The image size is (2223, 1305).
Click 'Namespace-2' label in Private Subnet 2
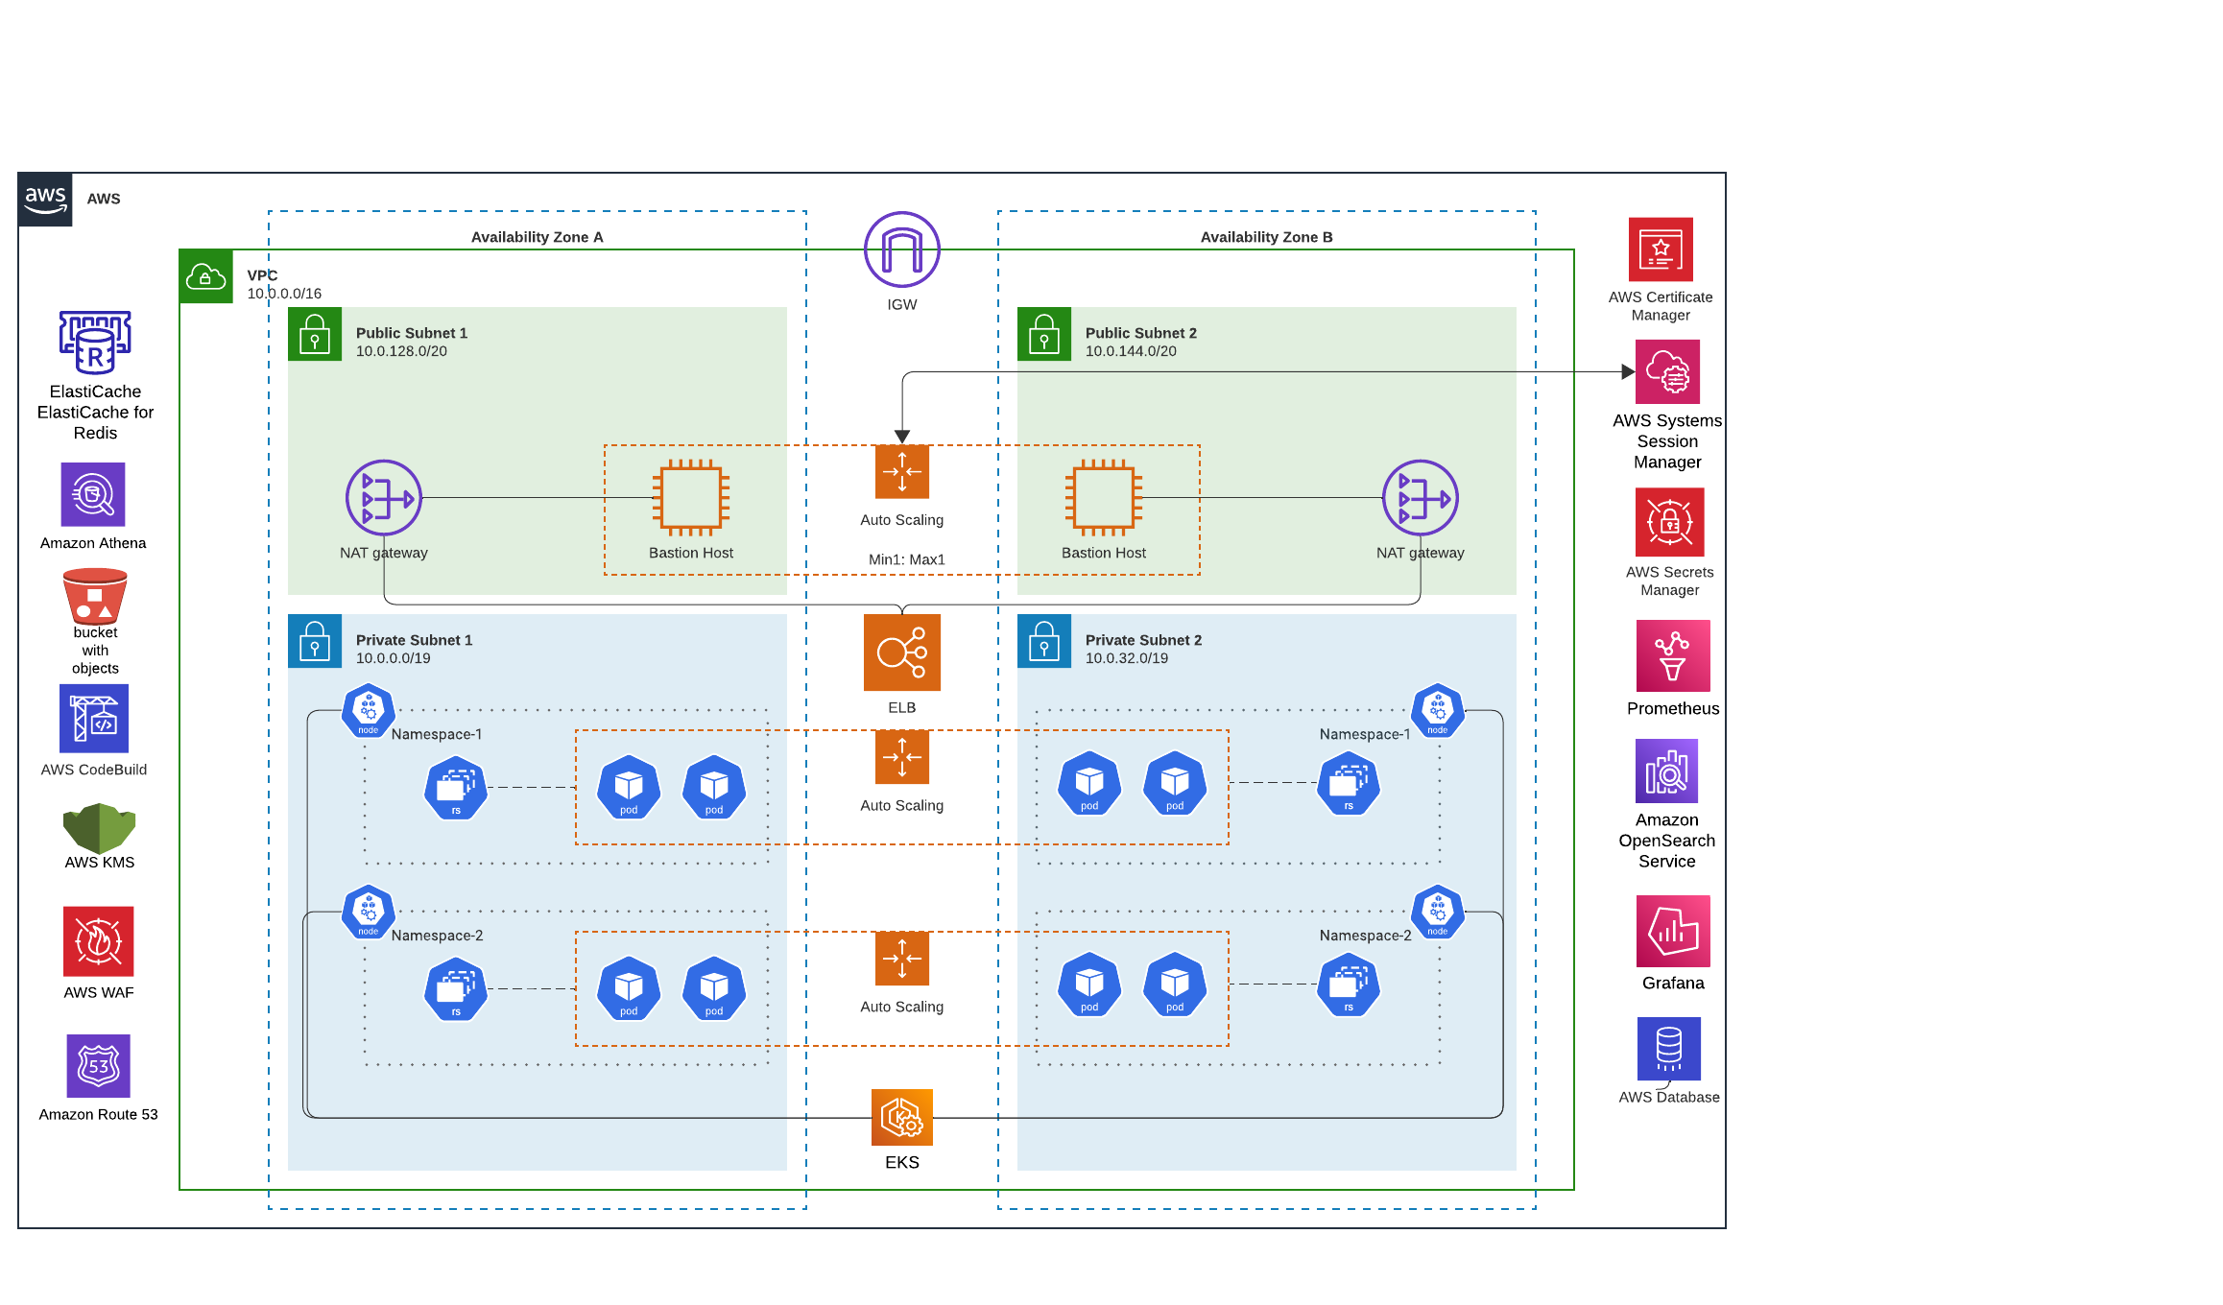point(1366,936)
